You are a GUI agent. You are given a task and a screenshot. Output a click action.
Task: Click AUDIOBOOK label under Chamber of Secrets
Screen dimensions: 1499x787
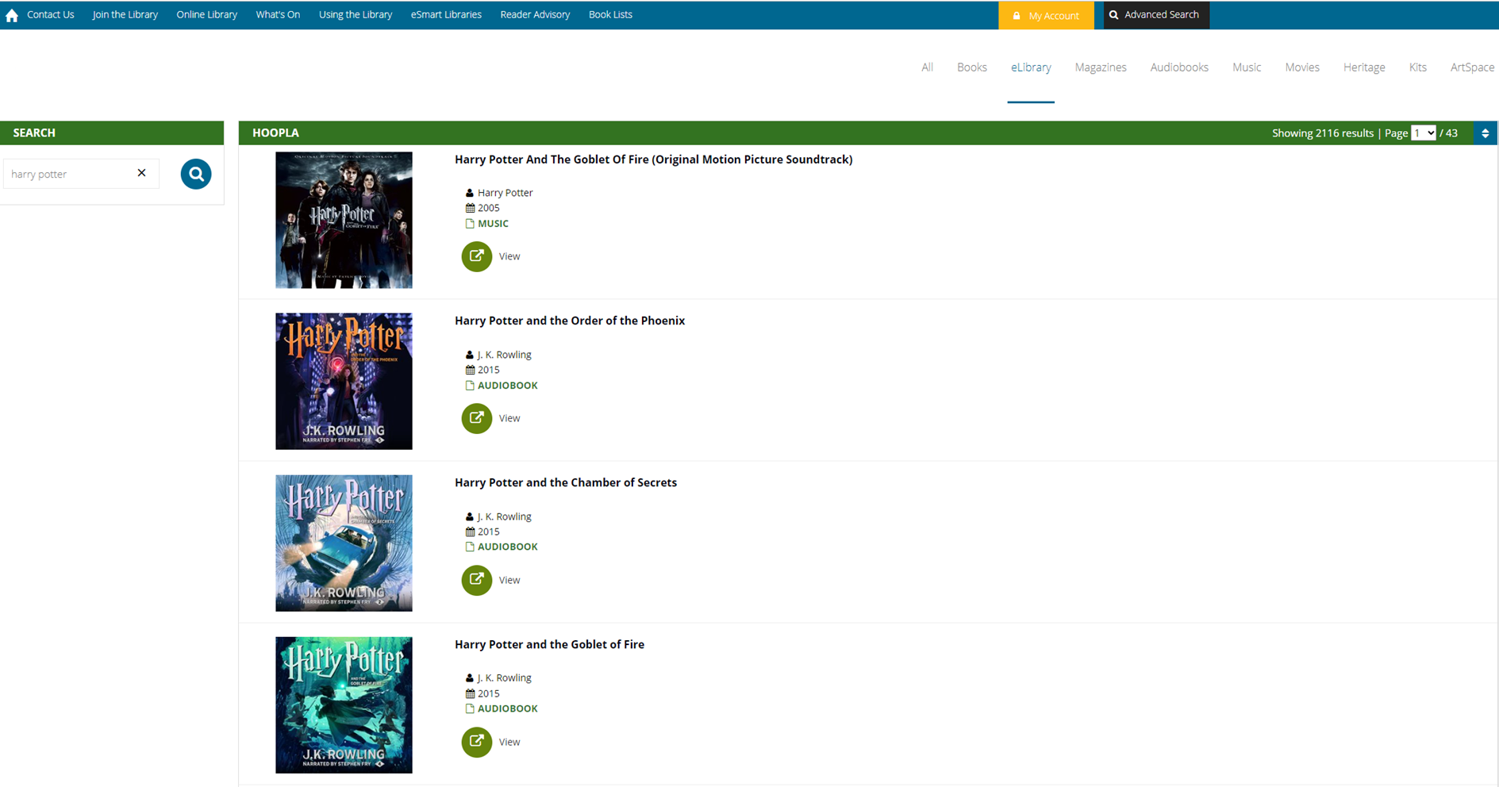coord(508,547)
